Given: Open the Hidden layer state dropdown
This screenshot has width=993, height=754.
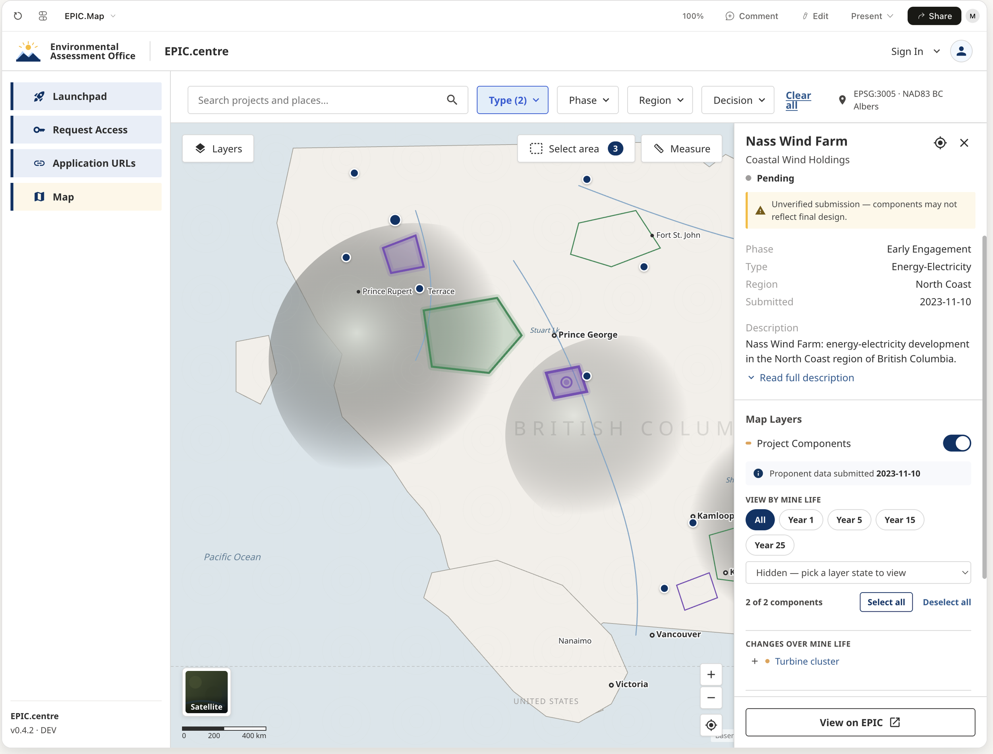Looking at the screenshot, I should (x=858, y=573).
